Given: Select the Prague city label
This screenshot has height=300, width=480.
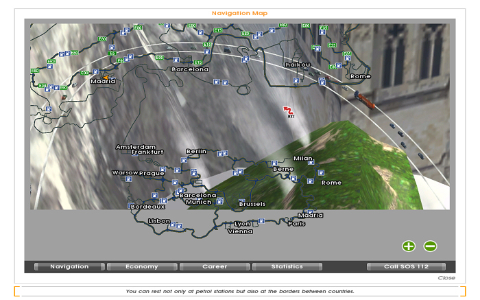Looking at the screenshot, I should point(152,174).
